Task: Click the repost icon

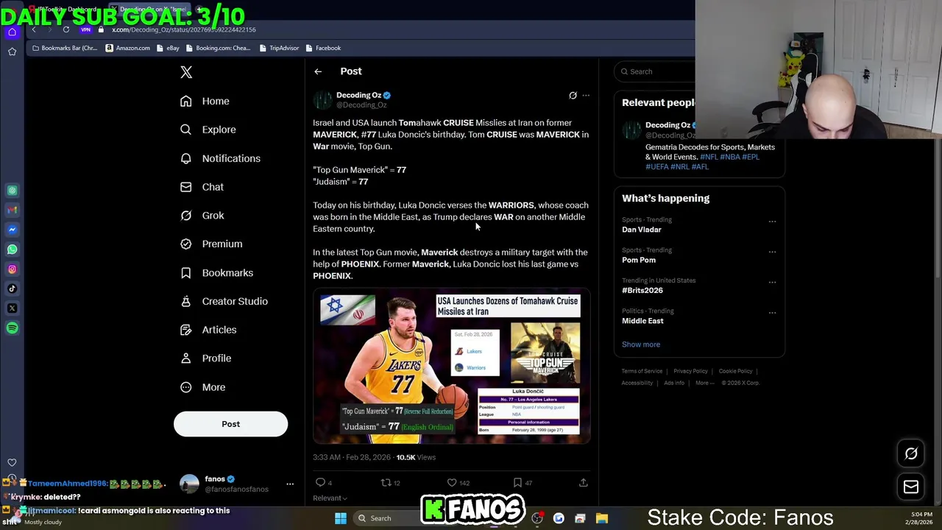Action: coord(385,483)
